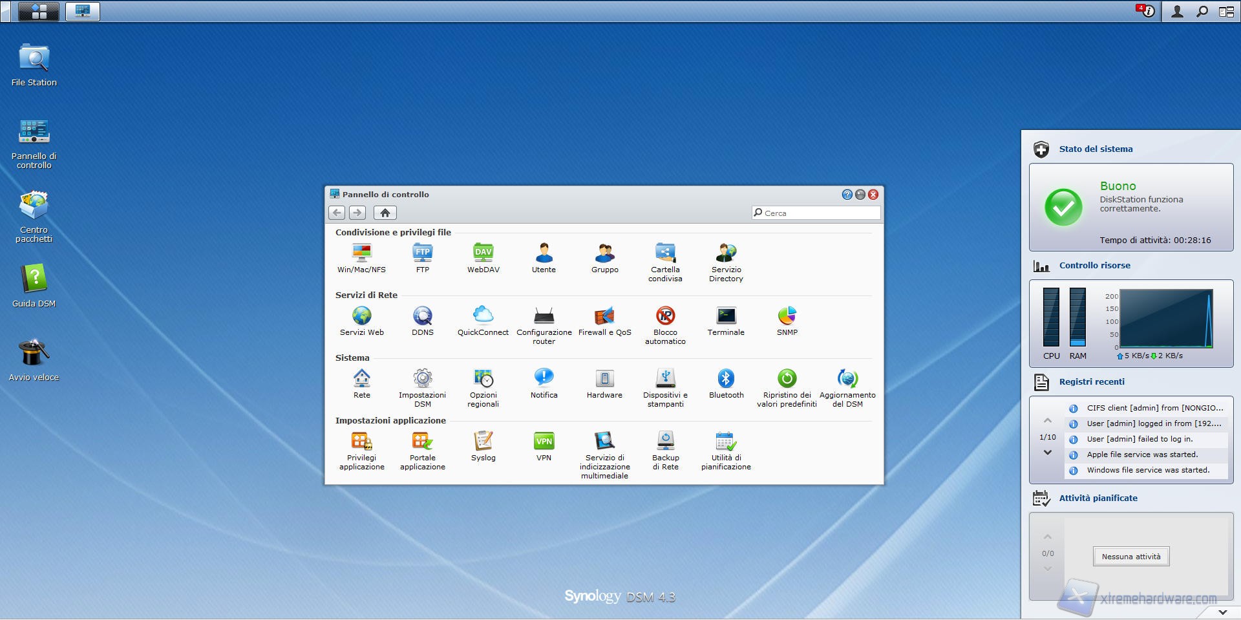Click the network traffic graph

coord(1165,319)
